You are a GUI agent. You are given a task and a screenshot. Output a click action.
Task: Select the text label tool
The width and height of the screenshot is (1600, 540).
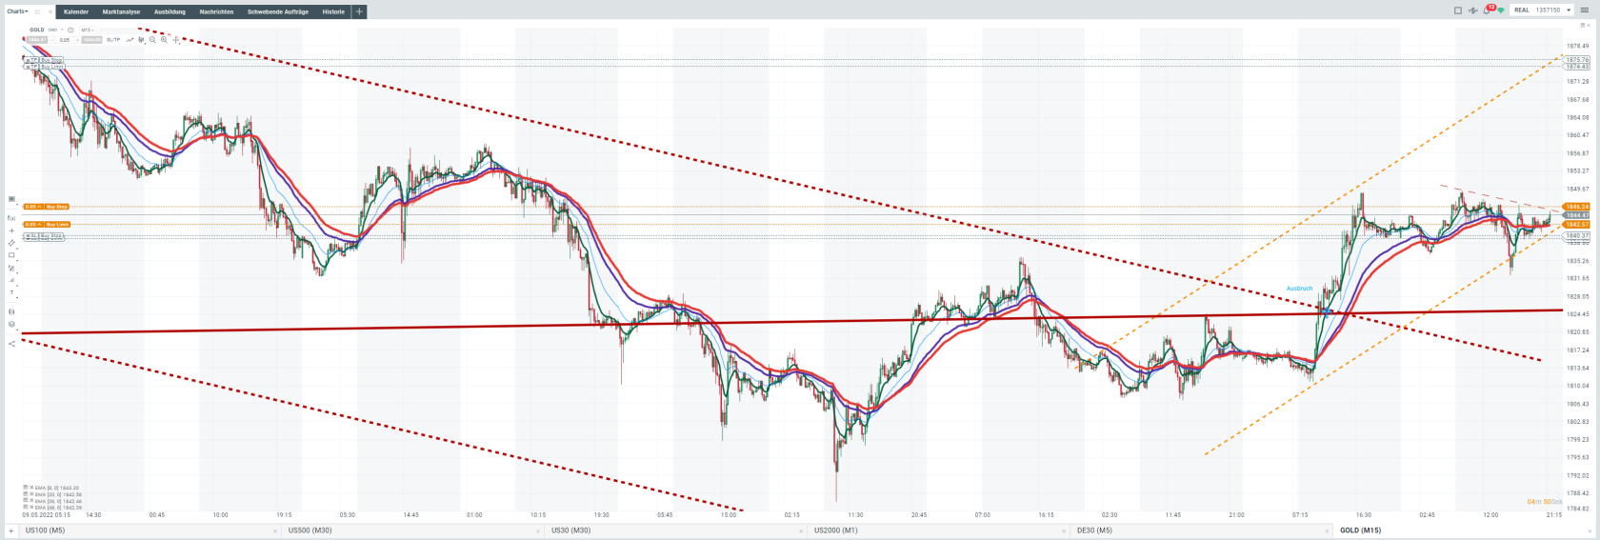coord(11,292)
